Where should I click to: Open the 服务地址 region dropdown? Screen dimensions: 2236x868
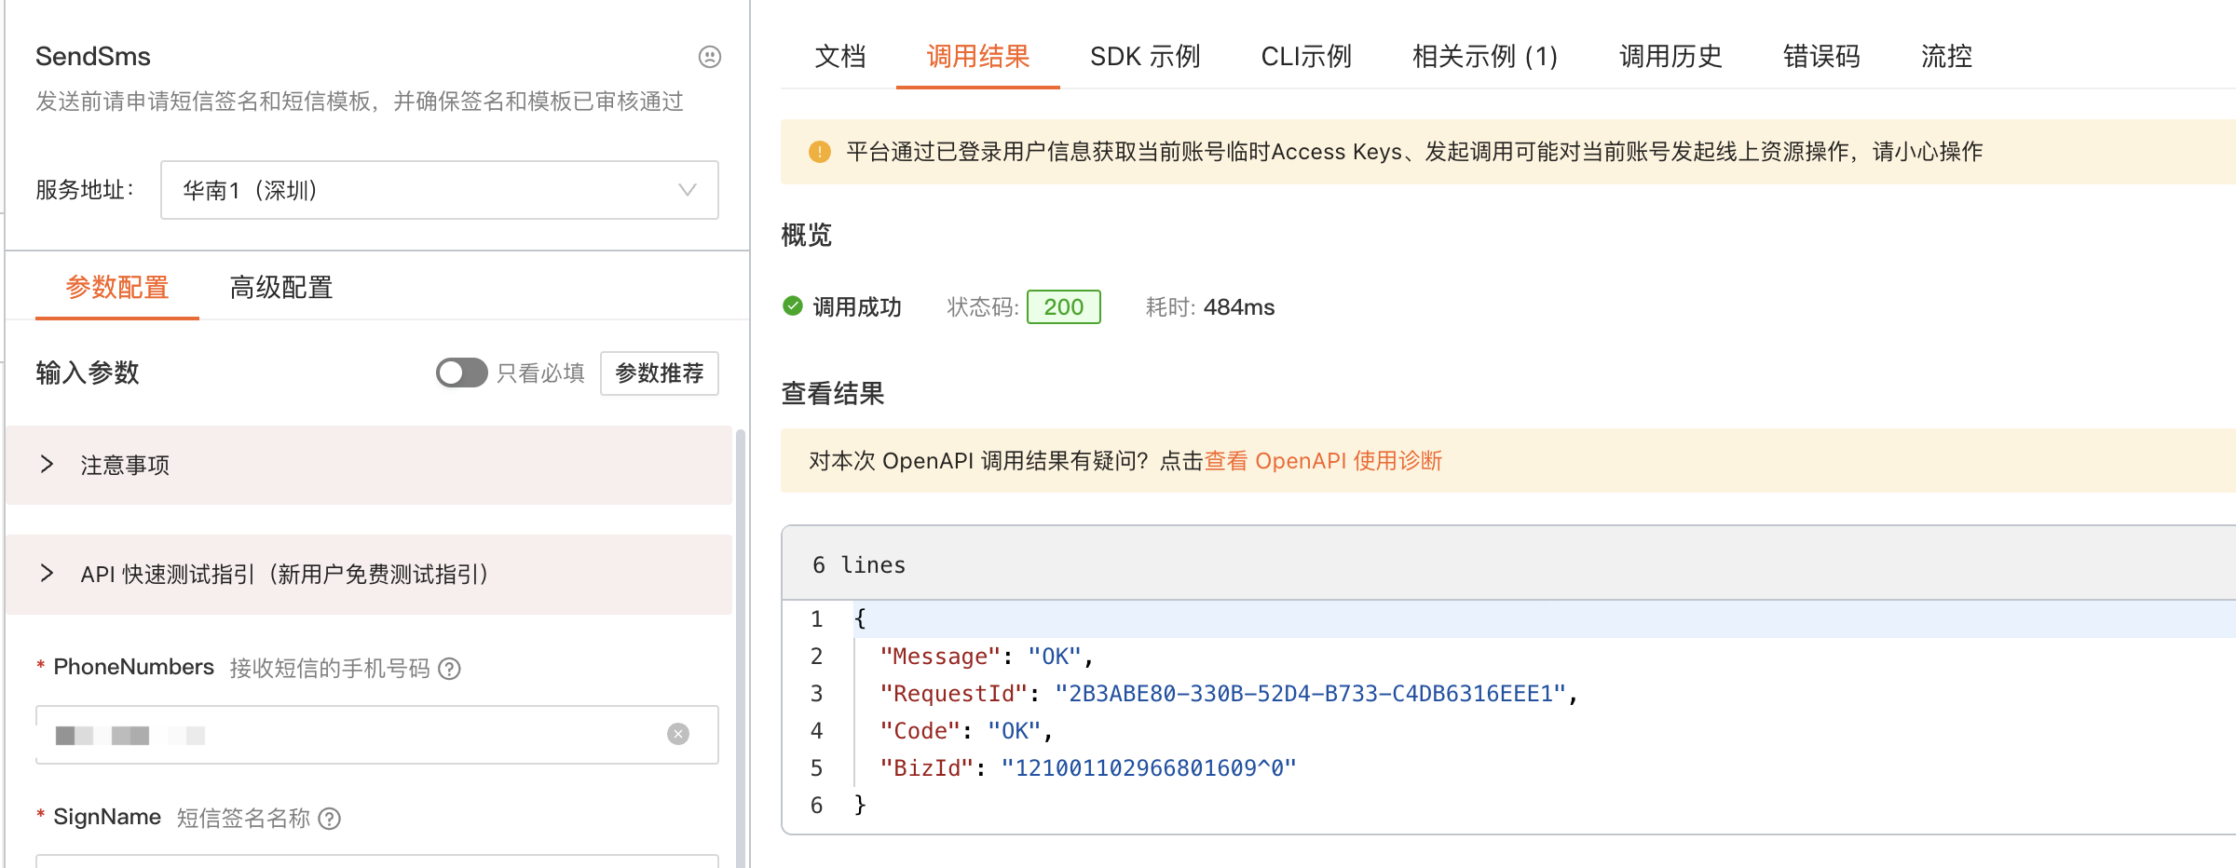pos(440,190)
